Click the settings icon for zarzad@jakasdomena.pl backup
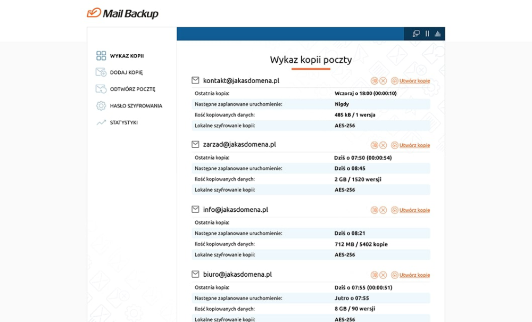The image size is (532, 322). [x=374, y=145]
